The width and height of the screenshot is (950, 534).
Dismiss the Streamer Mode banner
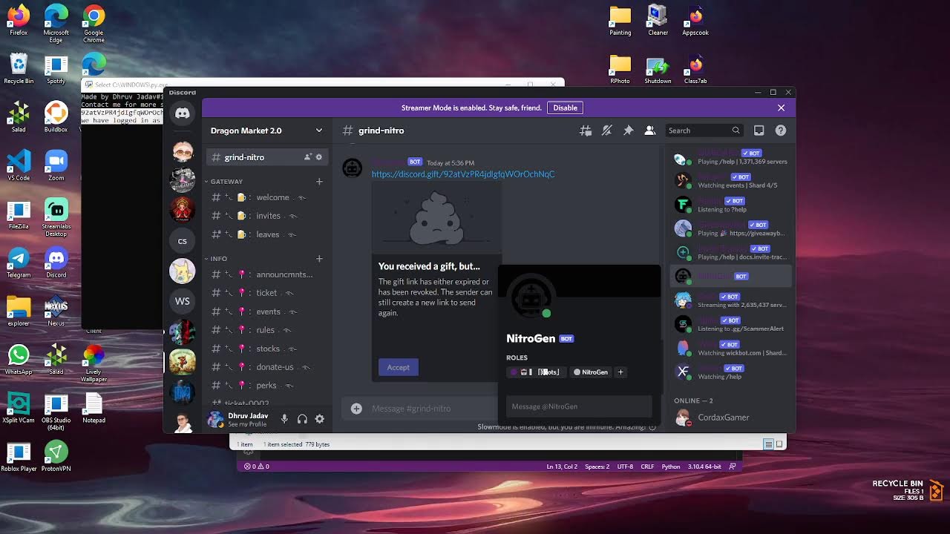[x=781, y=108]
